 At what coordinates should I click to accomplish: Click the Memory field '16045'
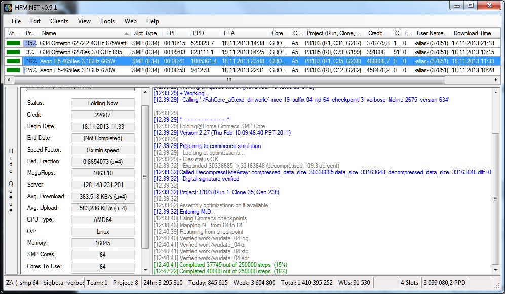tap(103, 243)
